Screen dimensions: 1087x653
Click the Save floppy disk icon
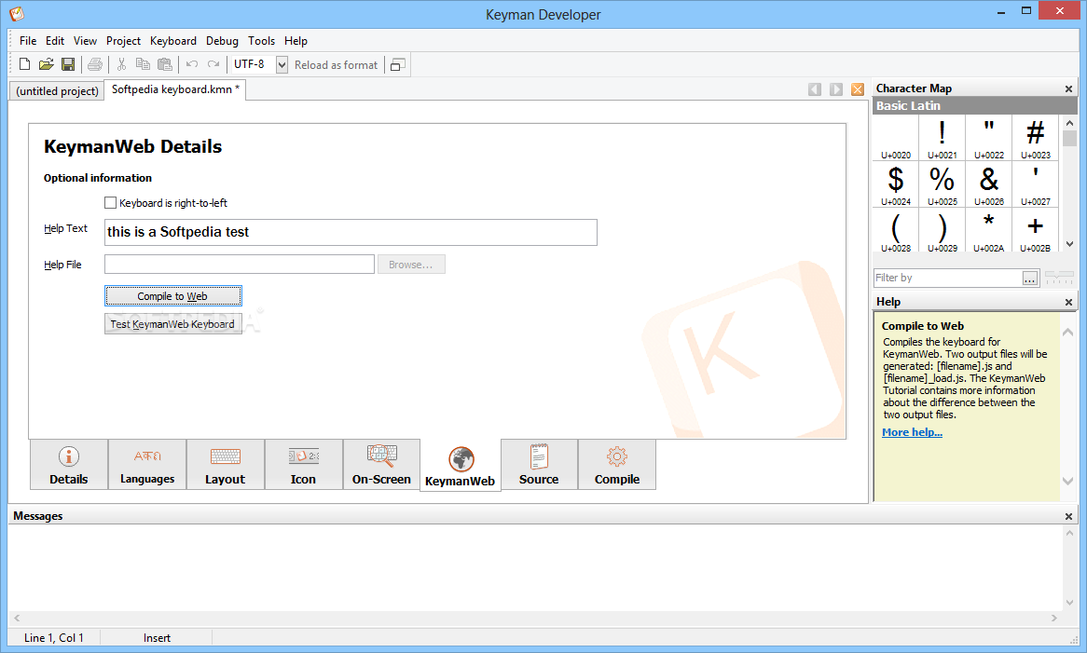[x=68, y=64]
